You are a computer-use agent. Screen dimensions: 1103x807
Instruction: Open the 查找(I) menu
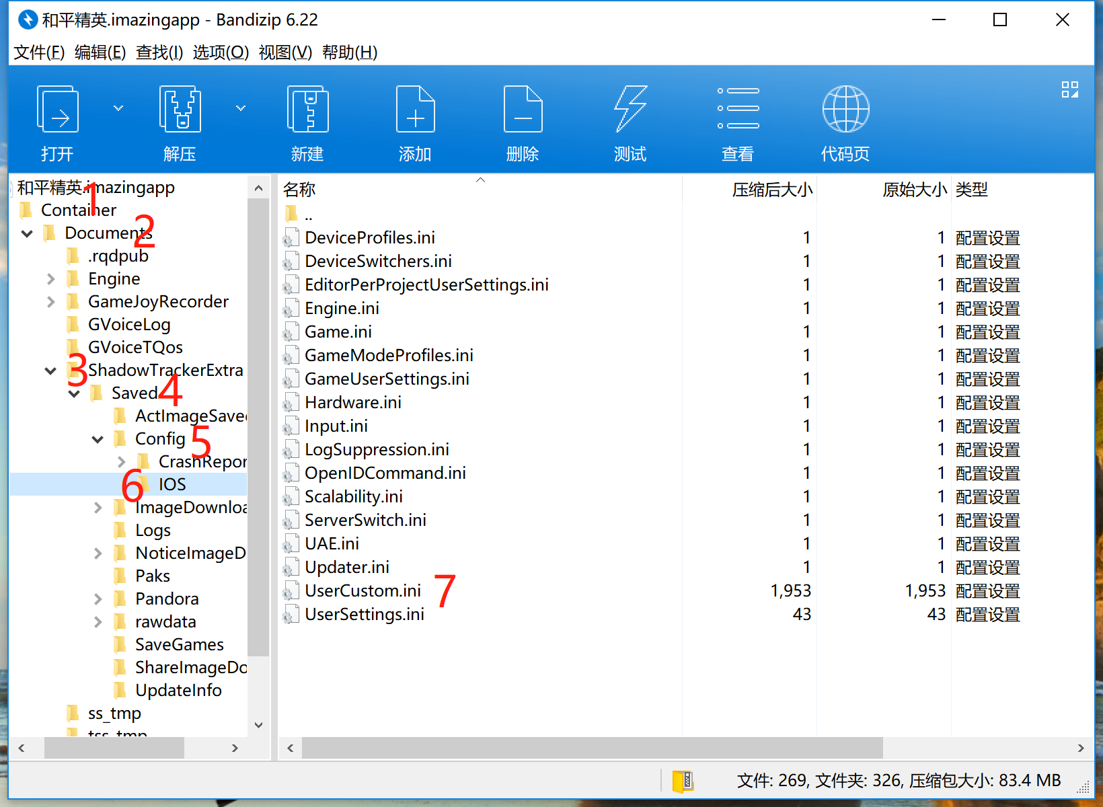(159, 52)
